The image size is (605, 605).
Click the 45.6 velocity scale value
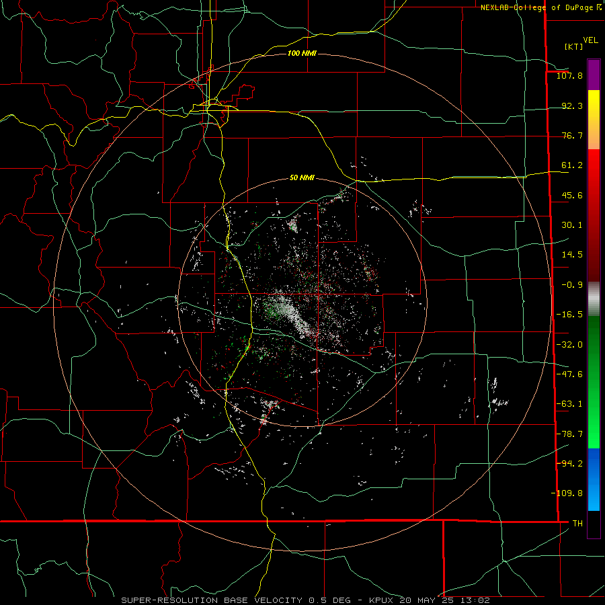pos(572,195)
